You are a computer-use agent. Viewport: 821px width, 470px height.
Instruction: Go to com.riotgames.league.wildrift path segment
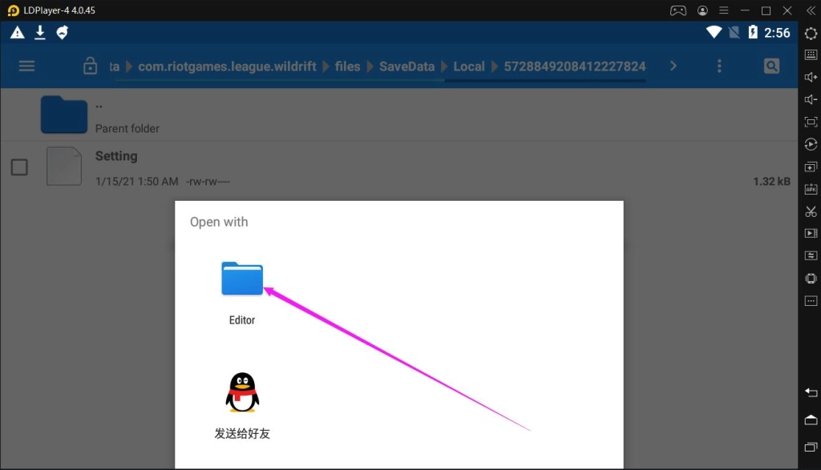pos(227,66)
